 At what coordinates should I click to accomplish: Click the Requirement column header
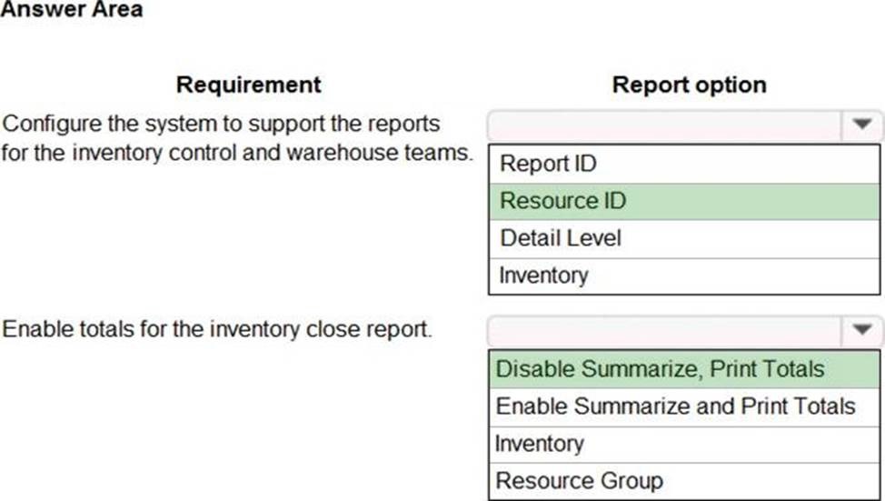[248, 85]
